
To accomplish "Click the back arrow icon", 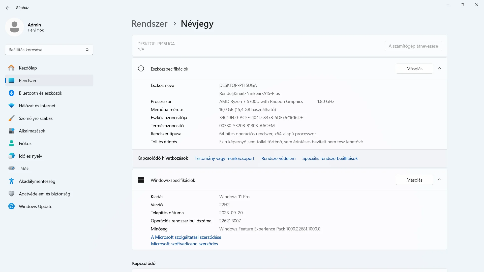I will pyautogui.click(x=8, y=8).
